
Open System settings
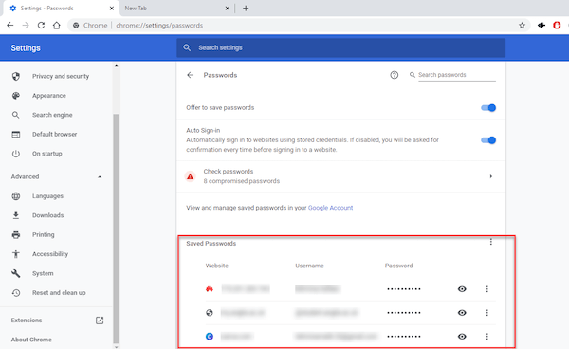(x=43, y=273)
